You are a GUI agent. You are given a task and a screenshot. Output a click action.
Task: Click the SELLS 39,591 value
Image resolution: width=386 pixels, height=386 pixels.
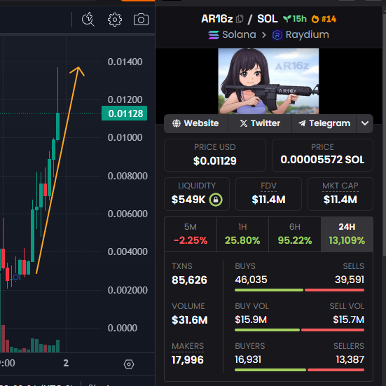tap(350, 280)
